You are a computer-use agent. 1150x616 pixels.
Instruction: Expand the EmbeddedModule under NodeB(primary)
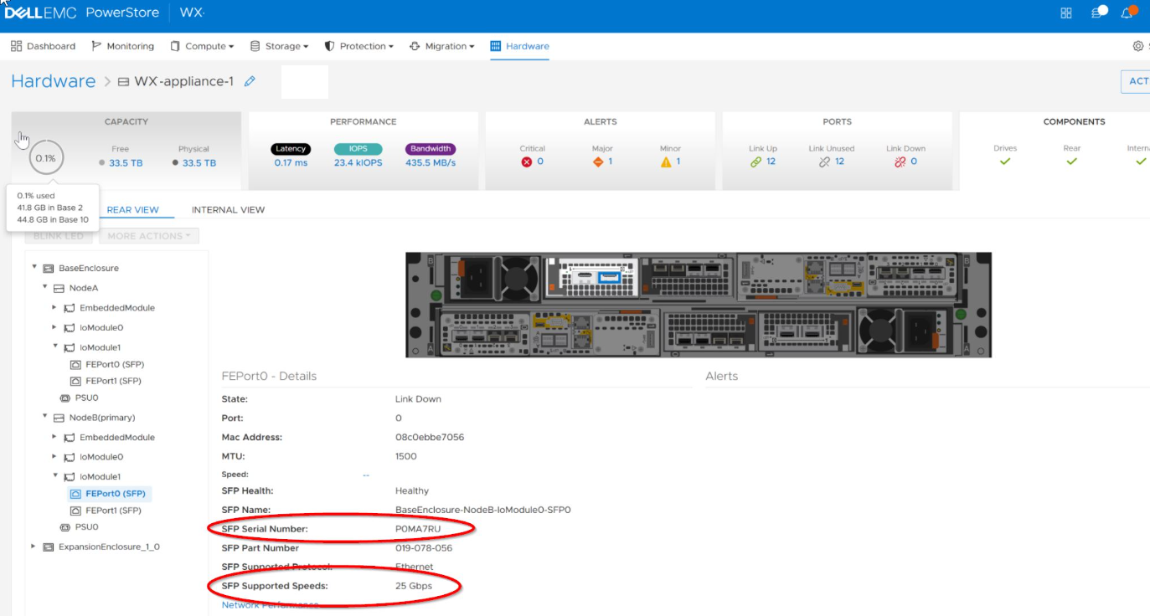tap(56, 437)
